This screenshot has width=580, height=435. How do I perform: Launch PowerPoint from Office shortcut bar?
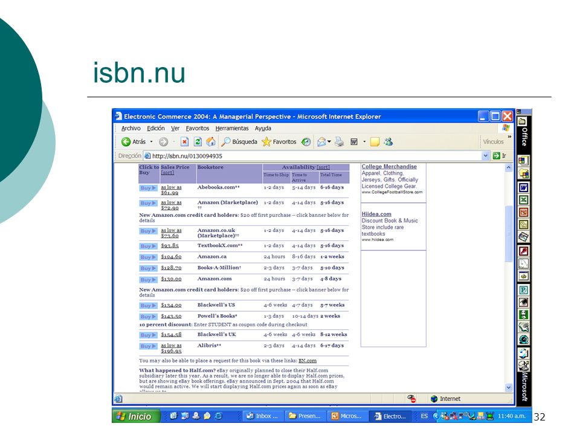click(x=523, y=212)
